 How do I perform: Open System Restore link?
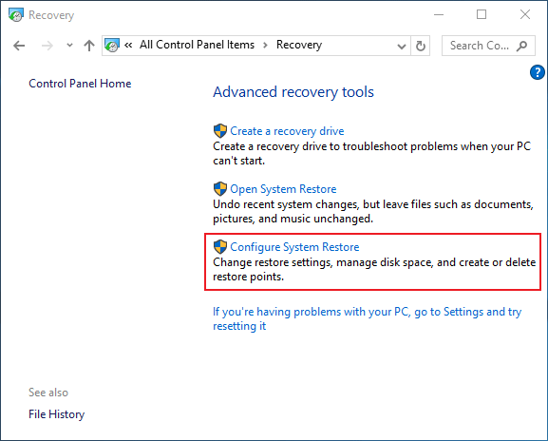[283, 189]
